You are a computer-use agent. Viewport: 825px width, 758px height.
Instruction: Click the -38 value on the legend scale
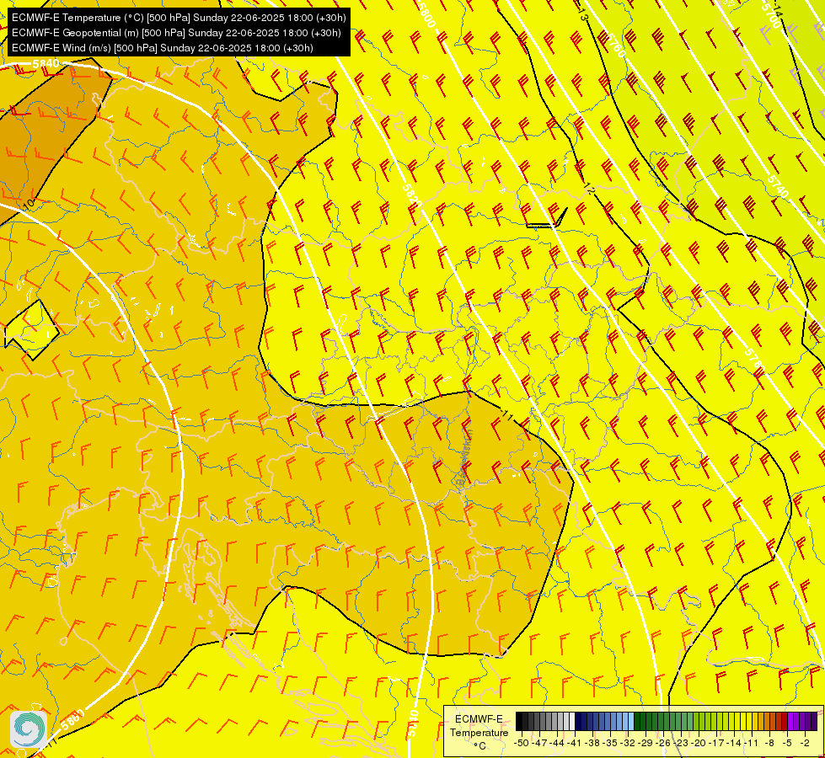click(x=592, y=744)
